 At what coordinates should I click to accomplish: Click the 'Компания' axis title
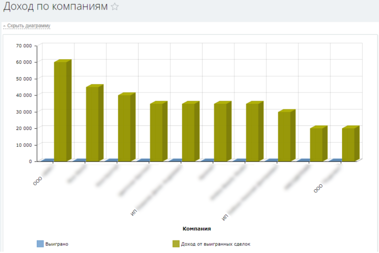pos(197,229)
